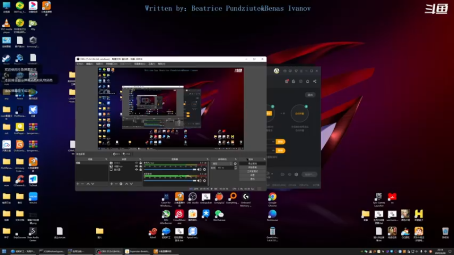The height and width of the screenshot is (255, 454).
Task: Move the scene up with the scenes up arrow
Action: [x=88, y=184]
